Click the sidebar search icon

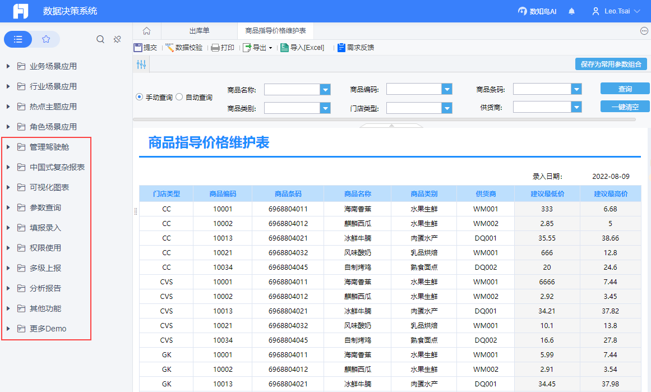point(100,39)
